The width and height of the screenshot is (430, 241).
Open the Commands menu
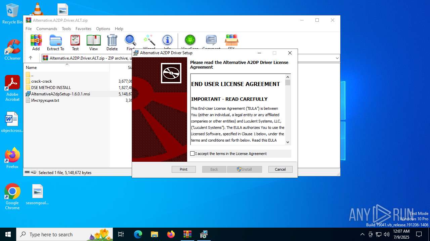point(47,29)
